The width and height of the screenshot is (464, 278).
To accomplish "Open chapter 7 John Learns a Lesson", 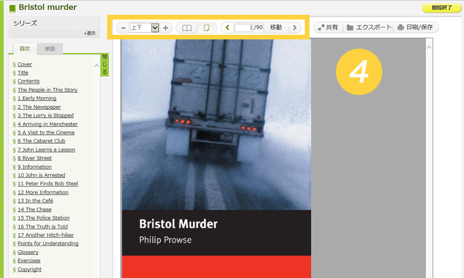I will coord(46,150).
